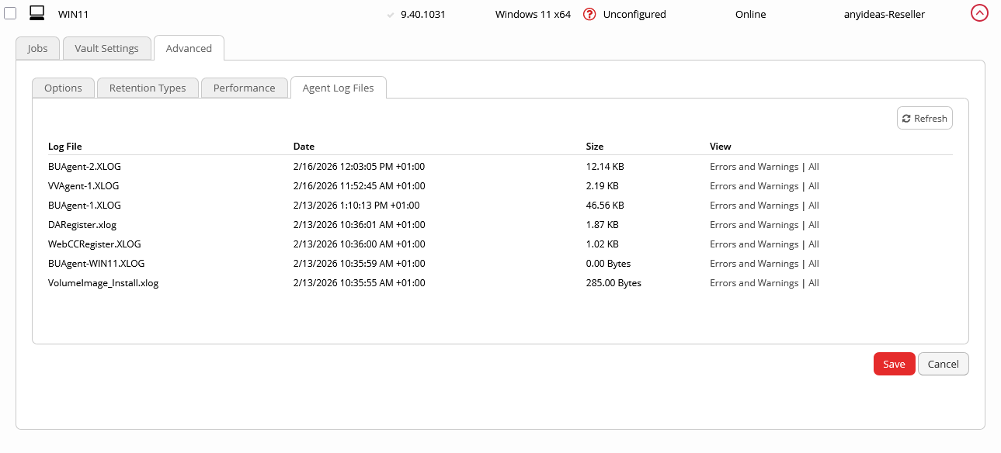Cancel the changes
Viewport: 1001px width, 453px height.
coord(943,364)
